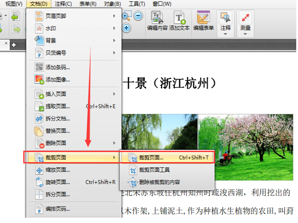
Task: Click the 插入页面 icon
Action: click(39, 94)
